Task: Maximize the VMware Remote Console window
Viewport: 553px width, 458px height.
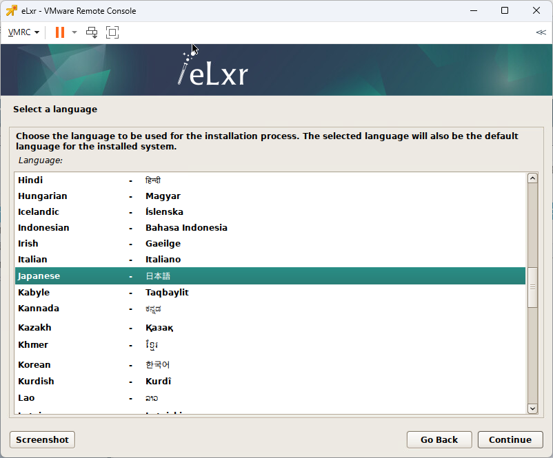Action: 505,10
